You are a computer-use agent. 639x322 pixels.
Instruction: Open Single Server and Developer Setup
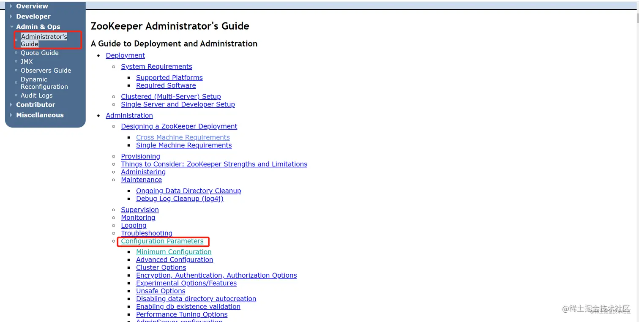[x=178, y=104]
